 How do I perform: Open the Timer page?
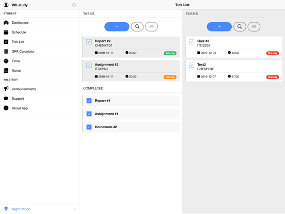click(x=40, y=61)
